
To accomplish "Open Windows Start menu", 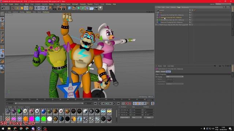I will [3, 128].
